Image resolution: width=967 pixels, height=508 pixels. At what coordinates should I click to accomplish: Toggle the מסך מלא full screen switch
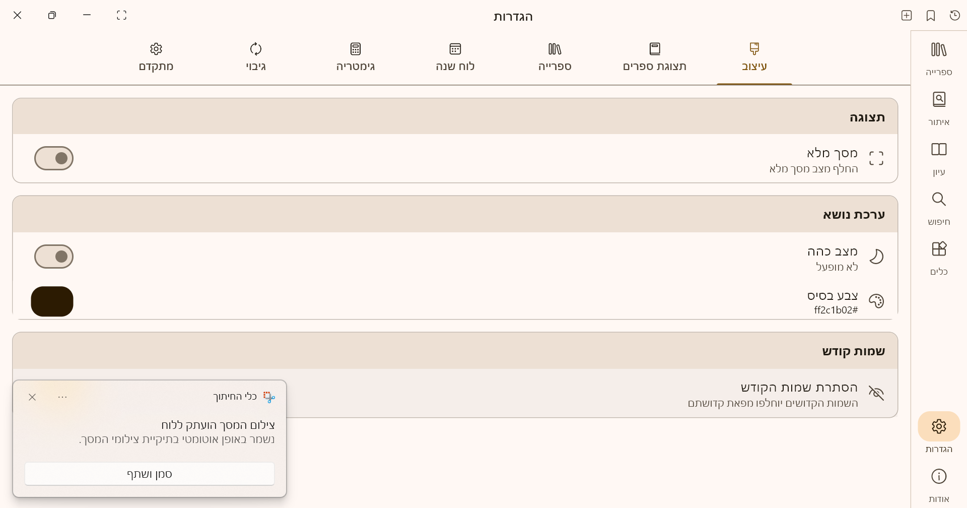(x=54, y=158)
